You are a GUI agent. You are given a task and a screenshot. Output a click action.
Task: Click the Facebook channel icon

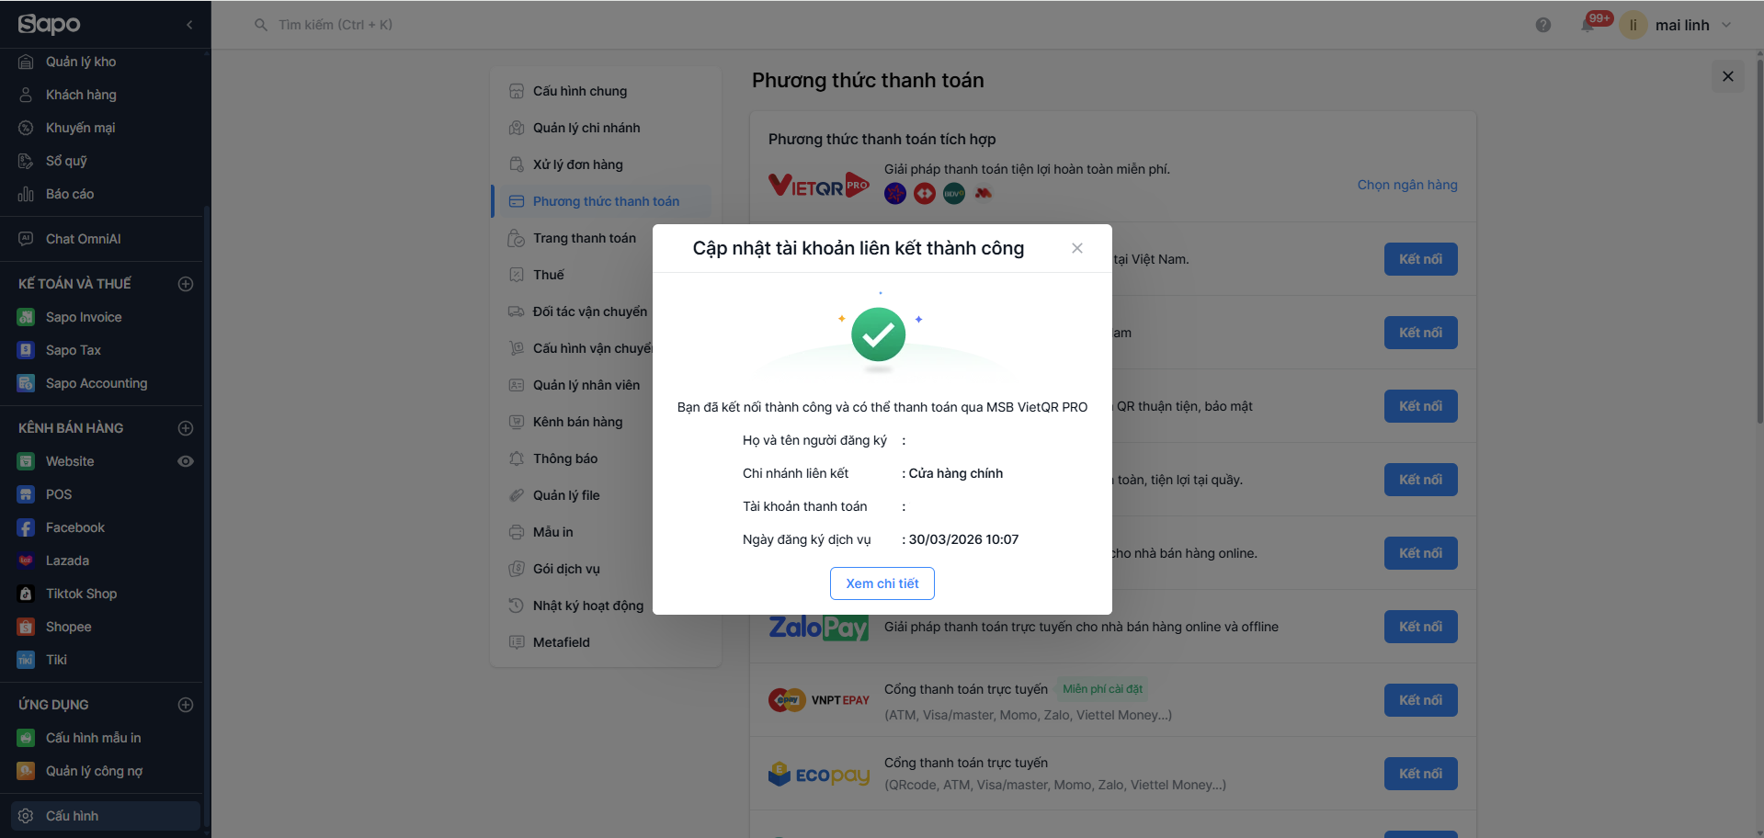coord(26,527)
